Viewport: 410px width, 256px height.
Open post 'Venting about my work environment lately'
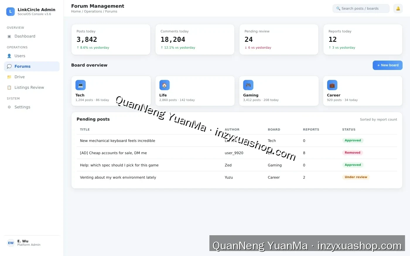118,177
